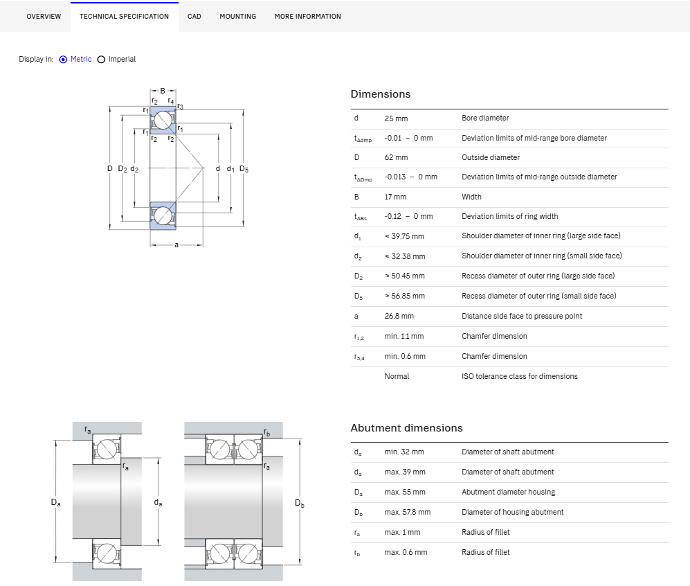Click shaft abutment value min. 32 mm

pos(404,452)
